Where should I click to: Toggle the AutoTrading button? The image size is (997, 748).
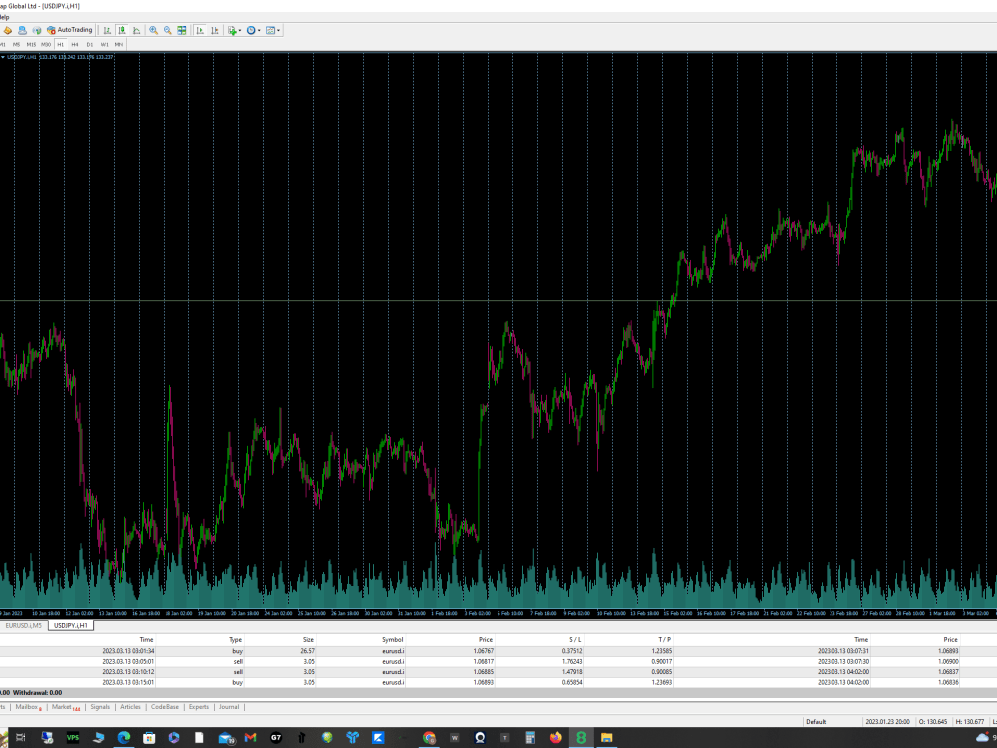(70, 30)
